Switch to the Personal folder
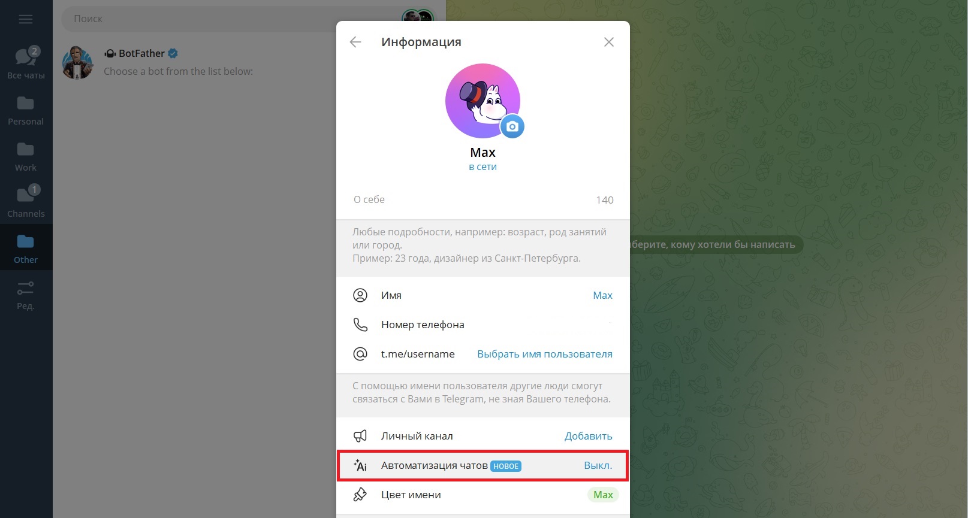 pos(26,110)
